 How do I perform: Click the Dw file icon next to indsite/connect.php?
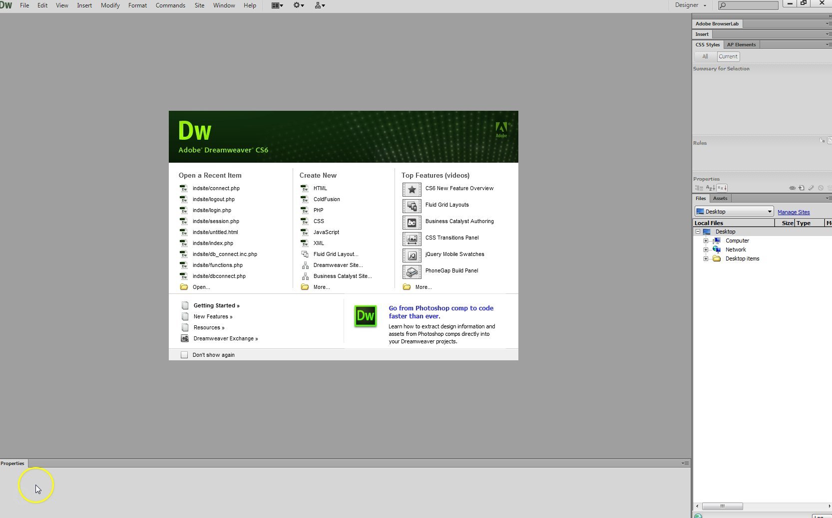pos(183,188)
